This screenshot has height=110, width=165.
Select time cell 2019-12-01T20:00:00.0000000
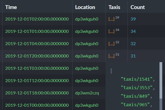[x=37, y=56]
